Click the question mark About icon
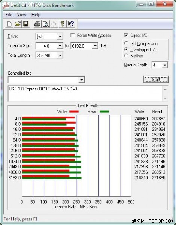This screenshot has width=176, height=225. pos(62,24)
